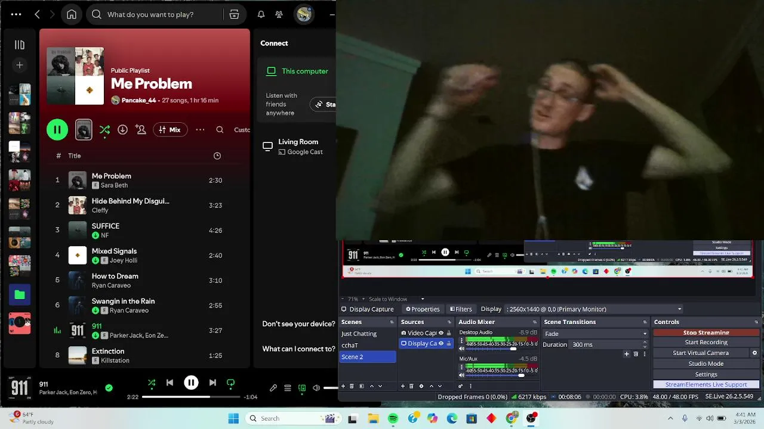Add source plus icon in OBS
Screen dimensions: 764x429
(x=403, y=386)
